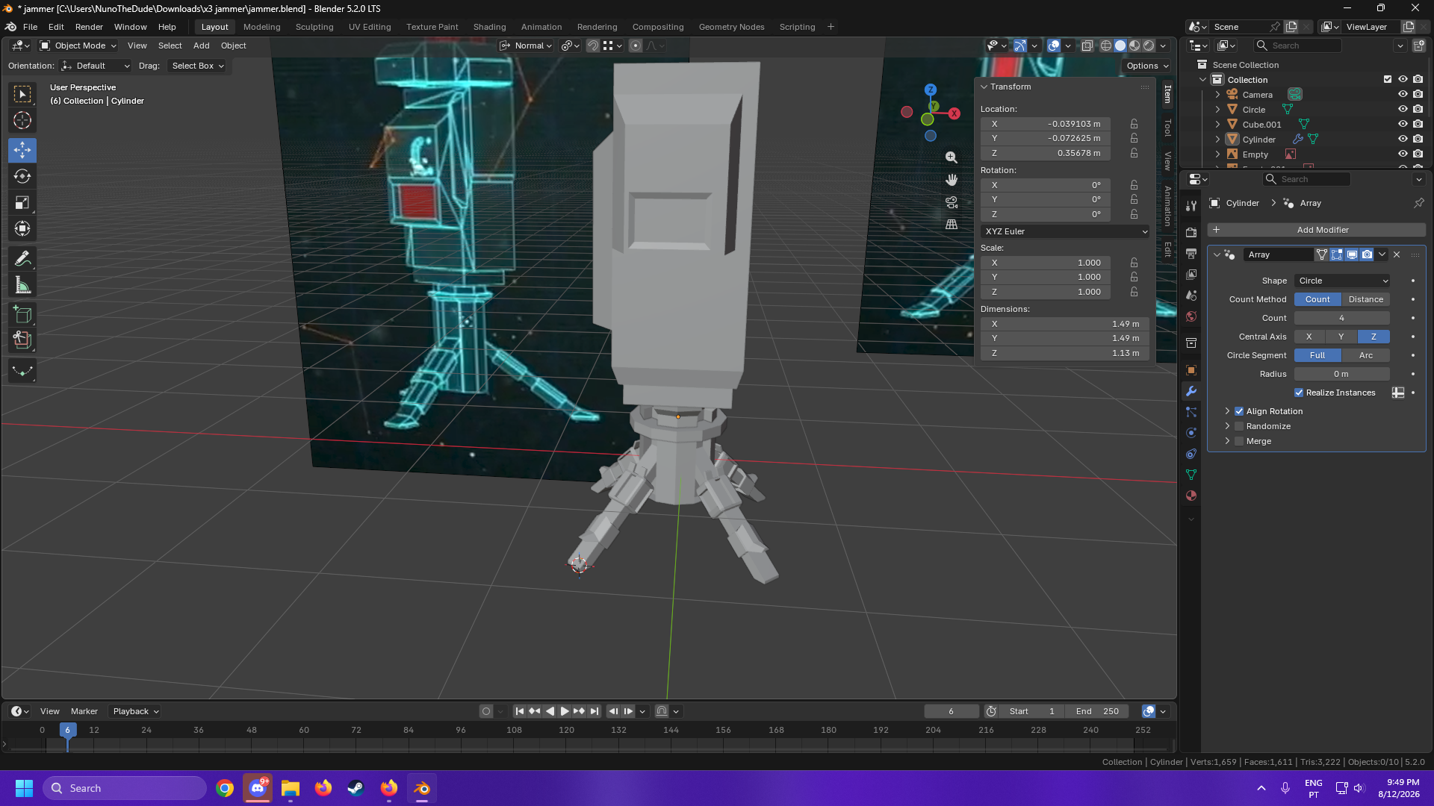Open the Geometry Nodes workspace tab
Screen dimensions: 1434x806
[x=731, y=27]
